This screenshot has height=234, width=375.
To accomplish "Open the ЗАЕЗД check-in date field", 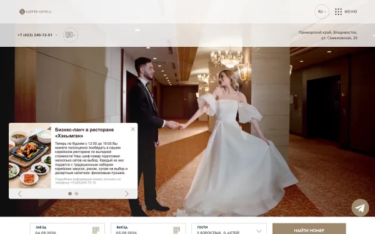I will pos(67,229).
